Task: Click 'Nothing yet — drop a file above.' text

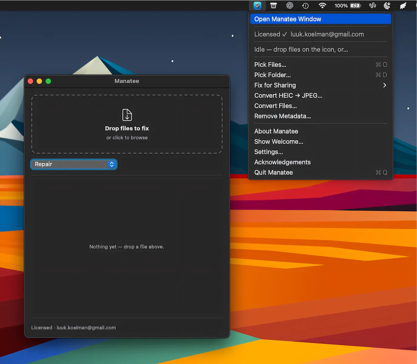Action: pos(127,247)
